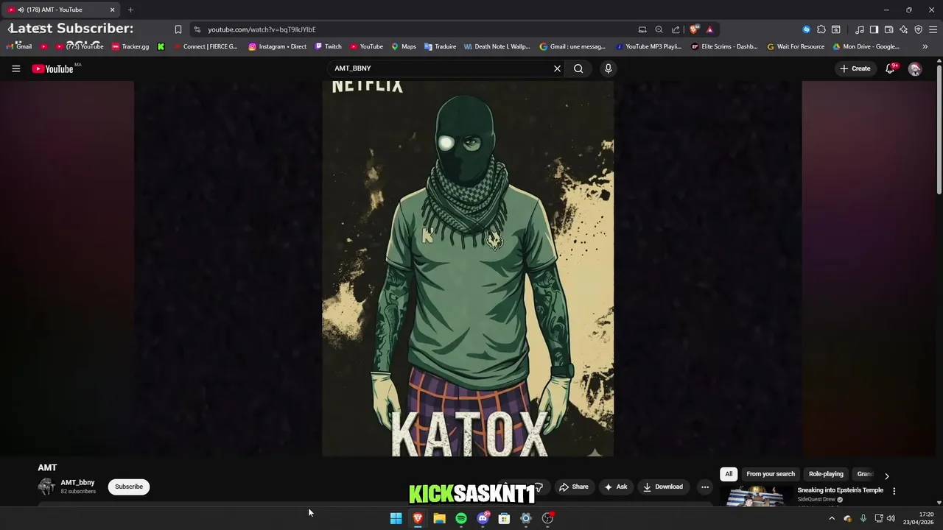Bookmark this page icon
The image size is (943, 530).
[x=178, y=29]
